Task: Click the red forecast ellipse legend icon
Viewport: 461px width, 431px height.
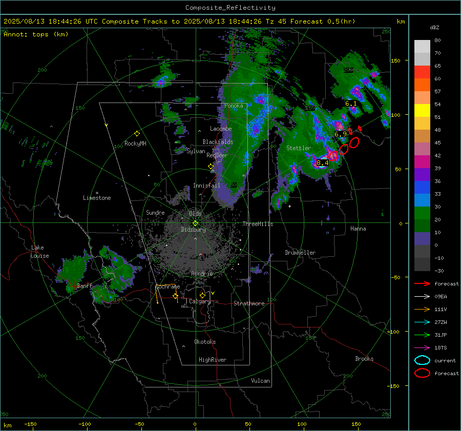Action: click(x=422, y=373)
